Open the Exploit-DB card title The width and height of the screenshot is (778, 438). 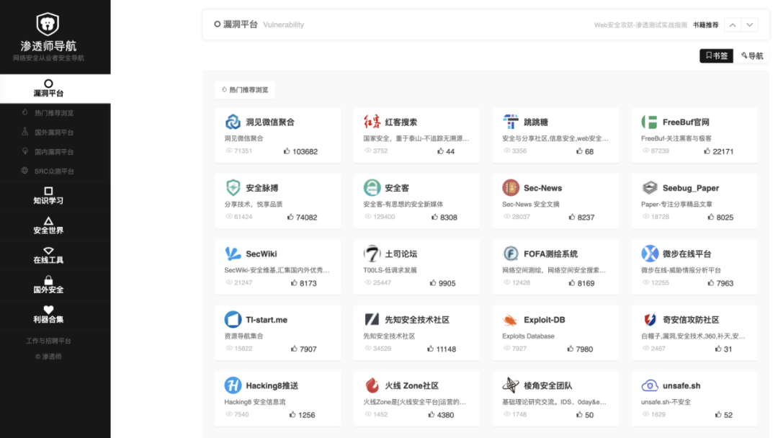[545, 320]
